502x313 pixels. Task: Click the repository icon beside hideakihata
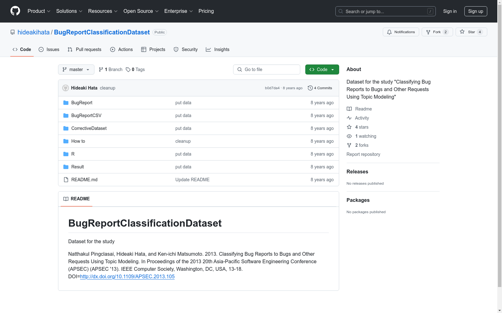coord(13,32)
